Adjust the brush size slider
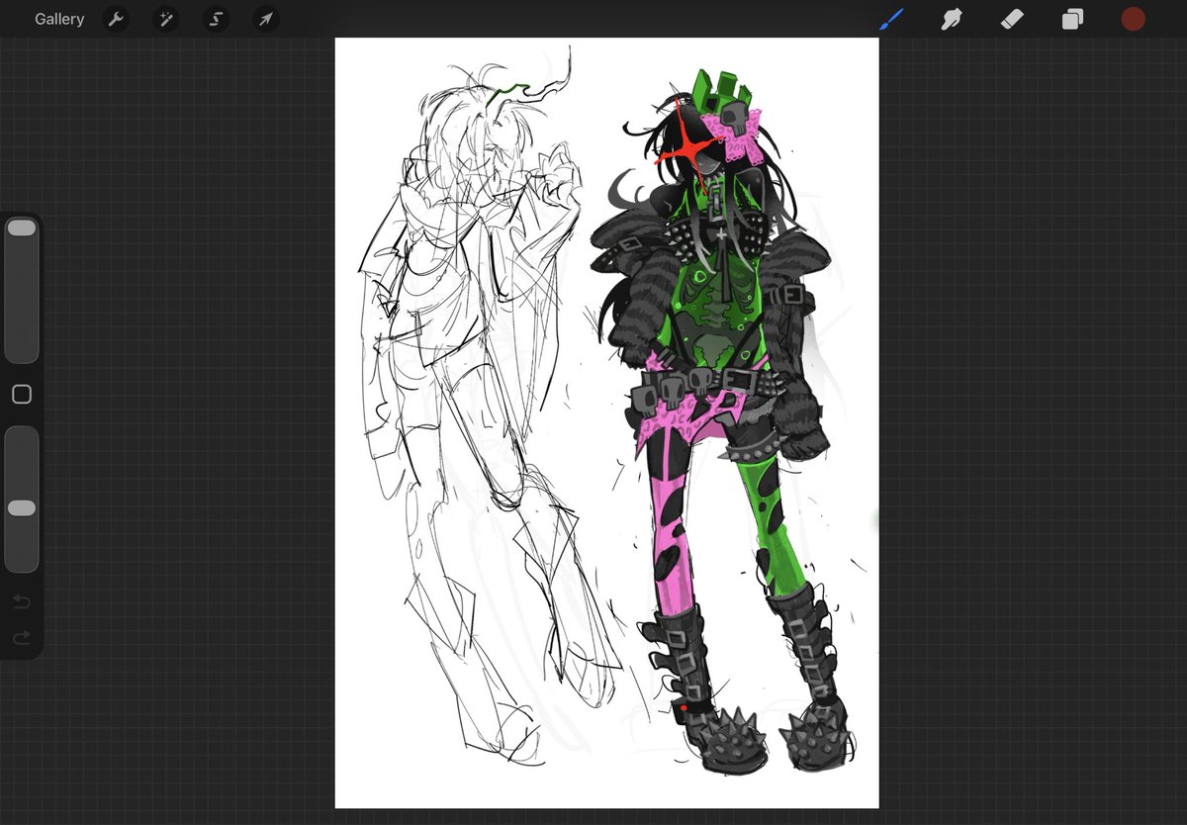This screenshot has width=1187, height=825. [22, 290]
